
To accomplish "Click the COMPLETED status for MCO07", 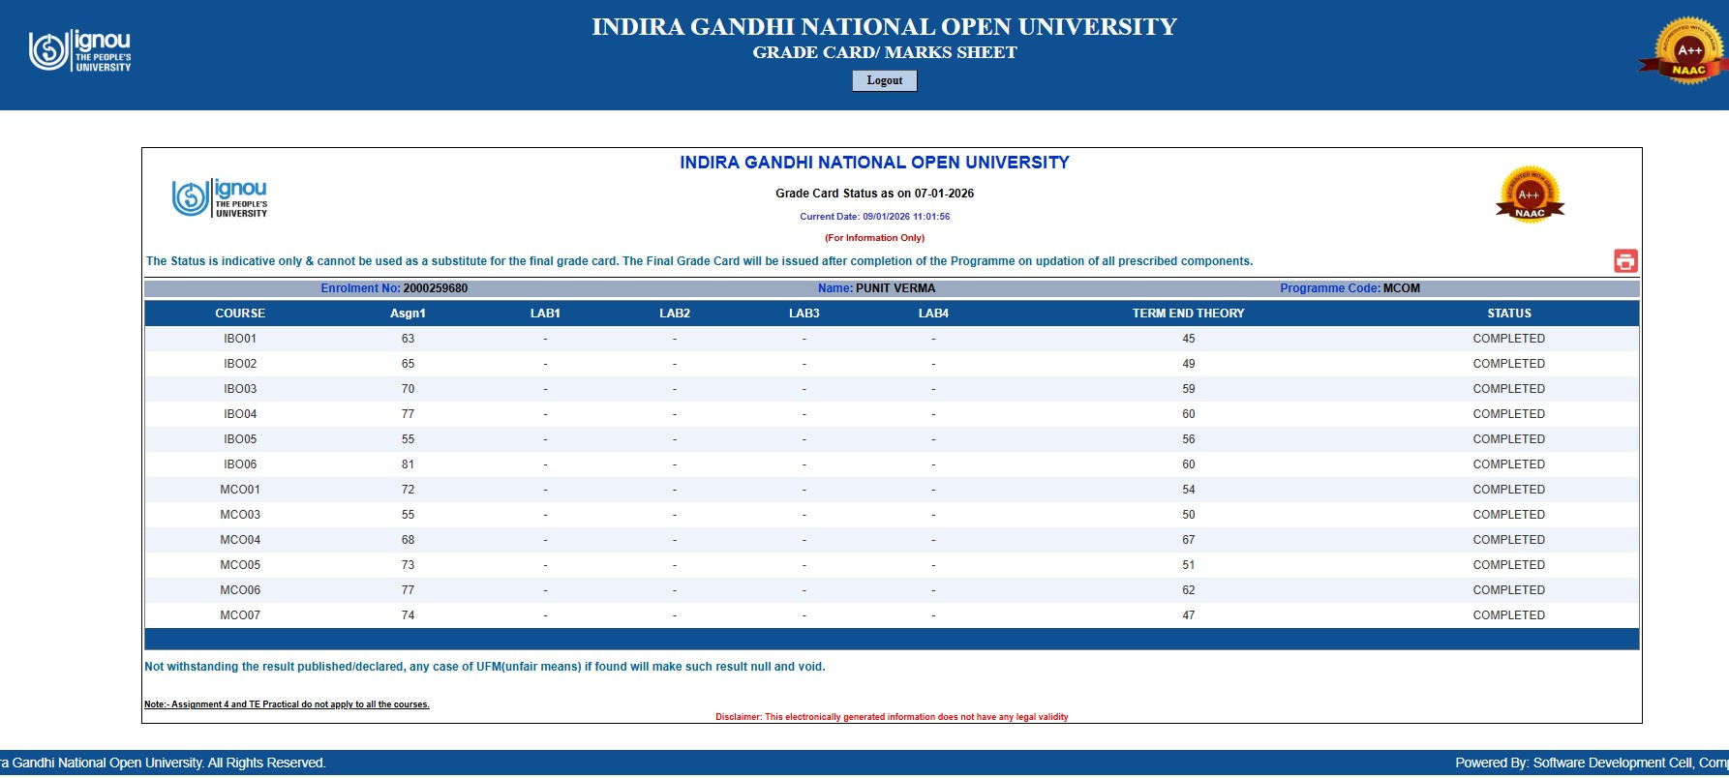I will [1509, 615].
